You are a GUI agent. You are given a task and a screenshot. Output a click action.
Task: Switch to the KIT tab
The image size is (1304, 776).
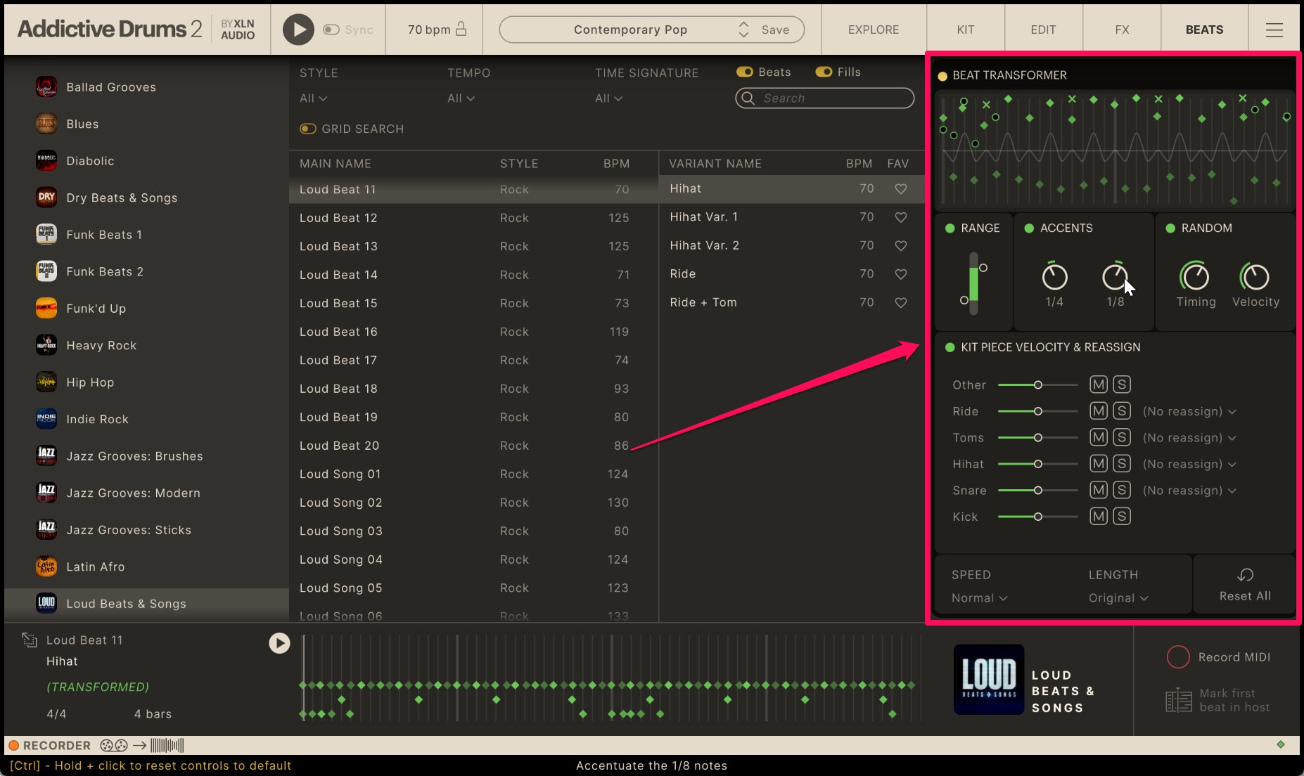point(966,30)
